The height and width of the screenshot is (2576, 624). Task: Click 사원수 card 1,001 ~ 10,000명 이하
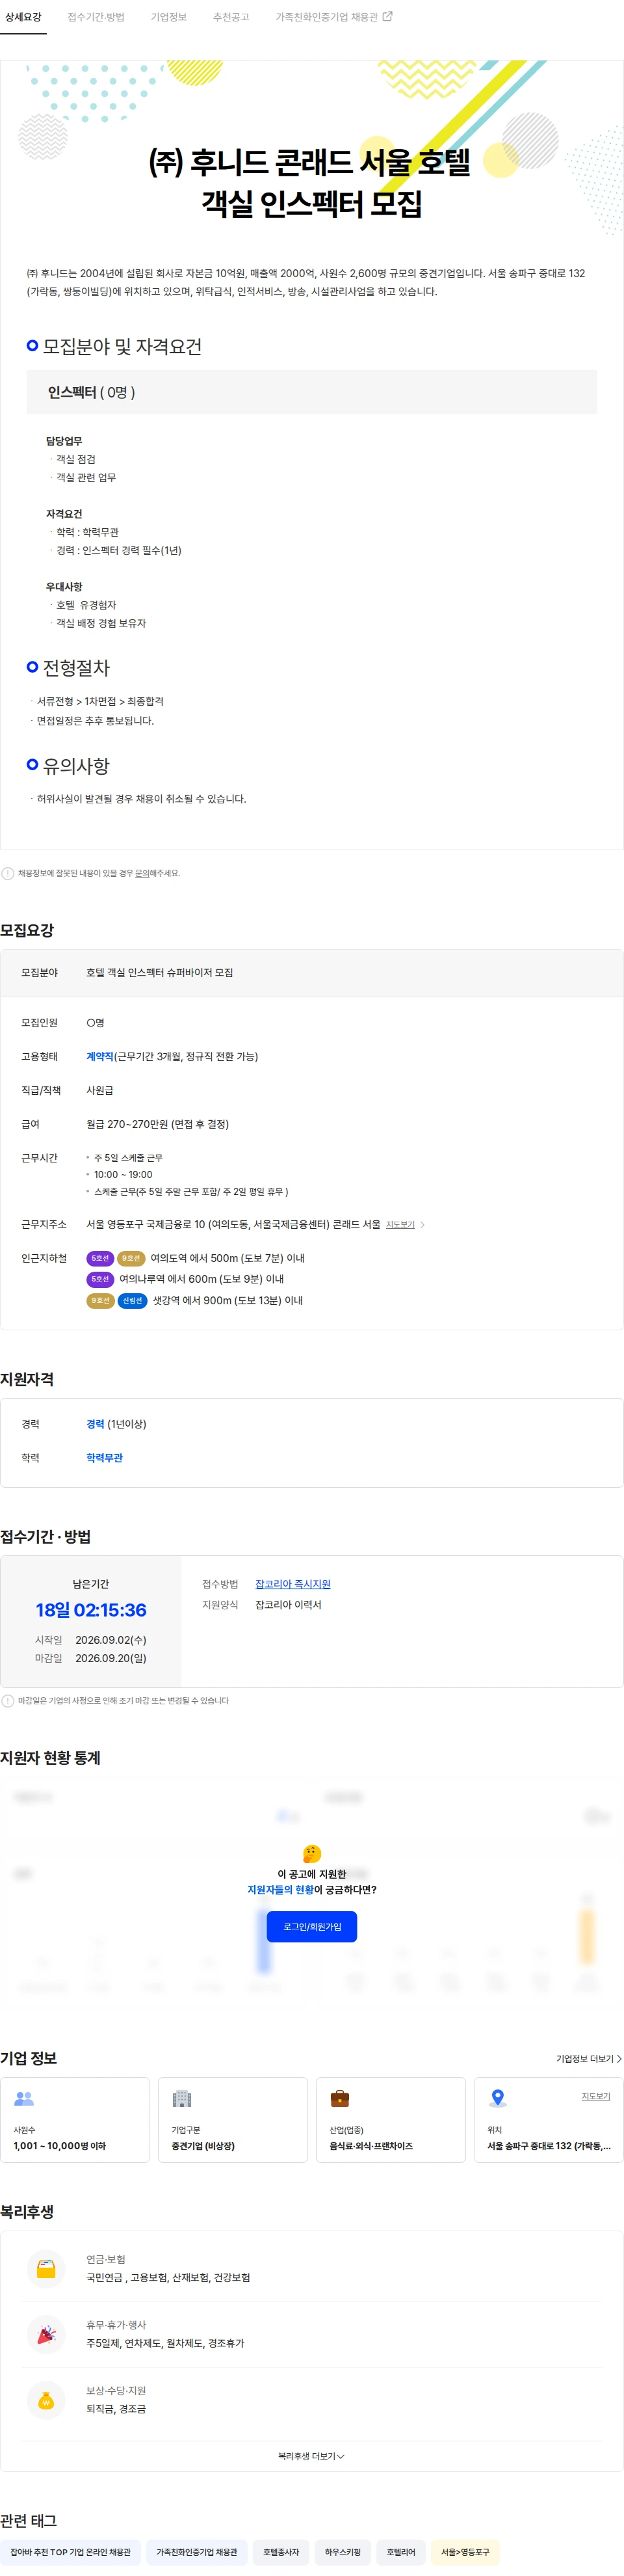pos(75,2120)
